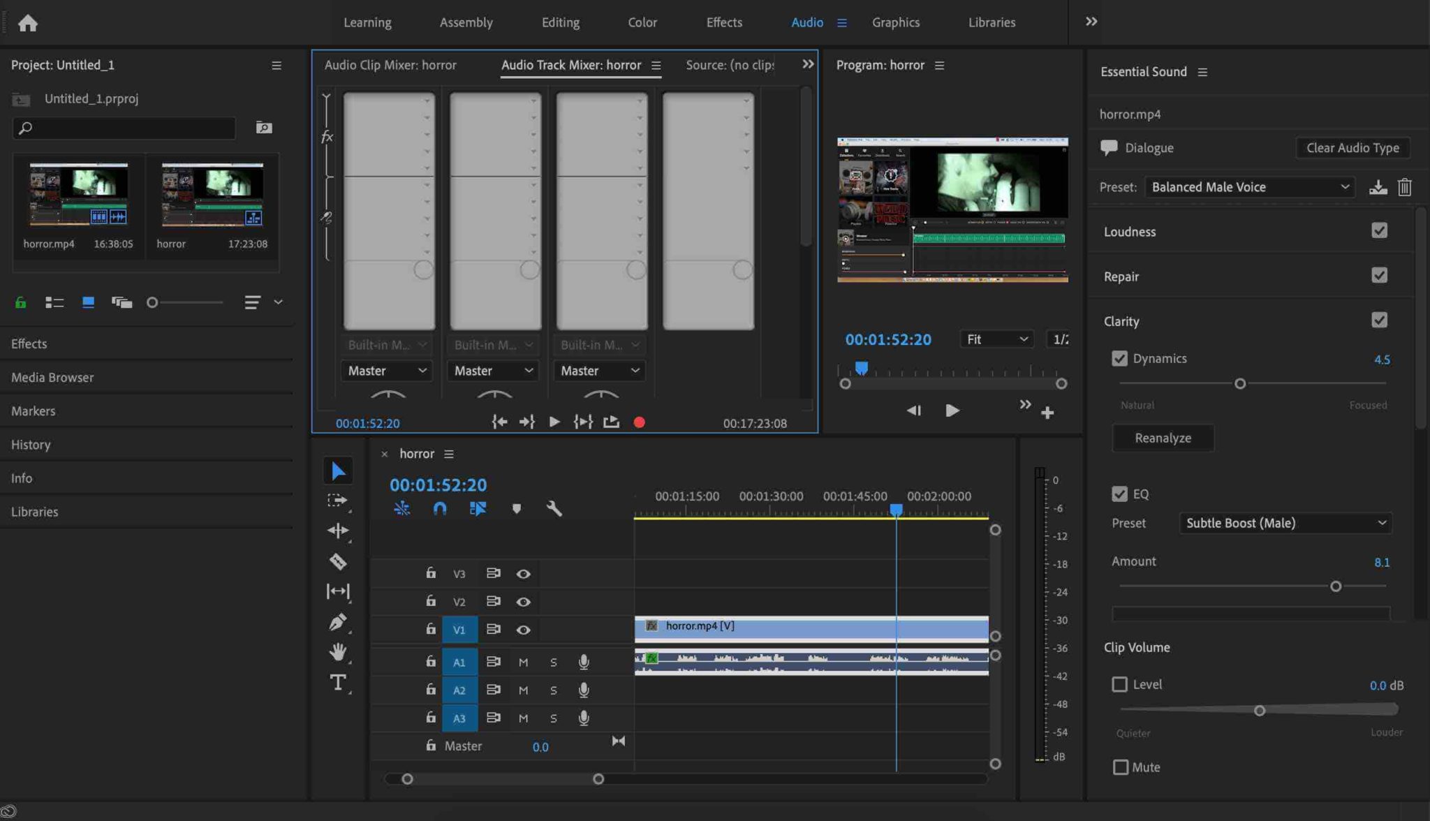The image size is (1430, 821).
Task: Open EQ Preset dropdown in Essential Sound
Action: [x=1283, y=522]
